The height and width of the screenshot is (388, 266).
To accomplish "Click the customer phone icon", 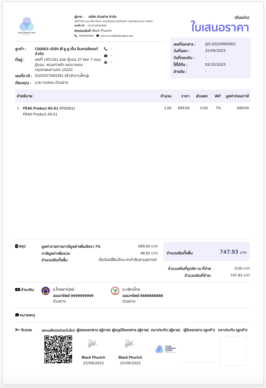I will coord(105,49).
